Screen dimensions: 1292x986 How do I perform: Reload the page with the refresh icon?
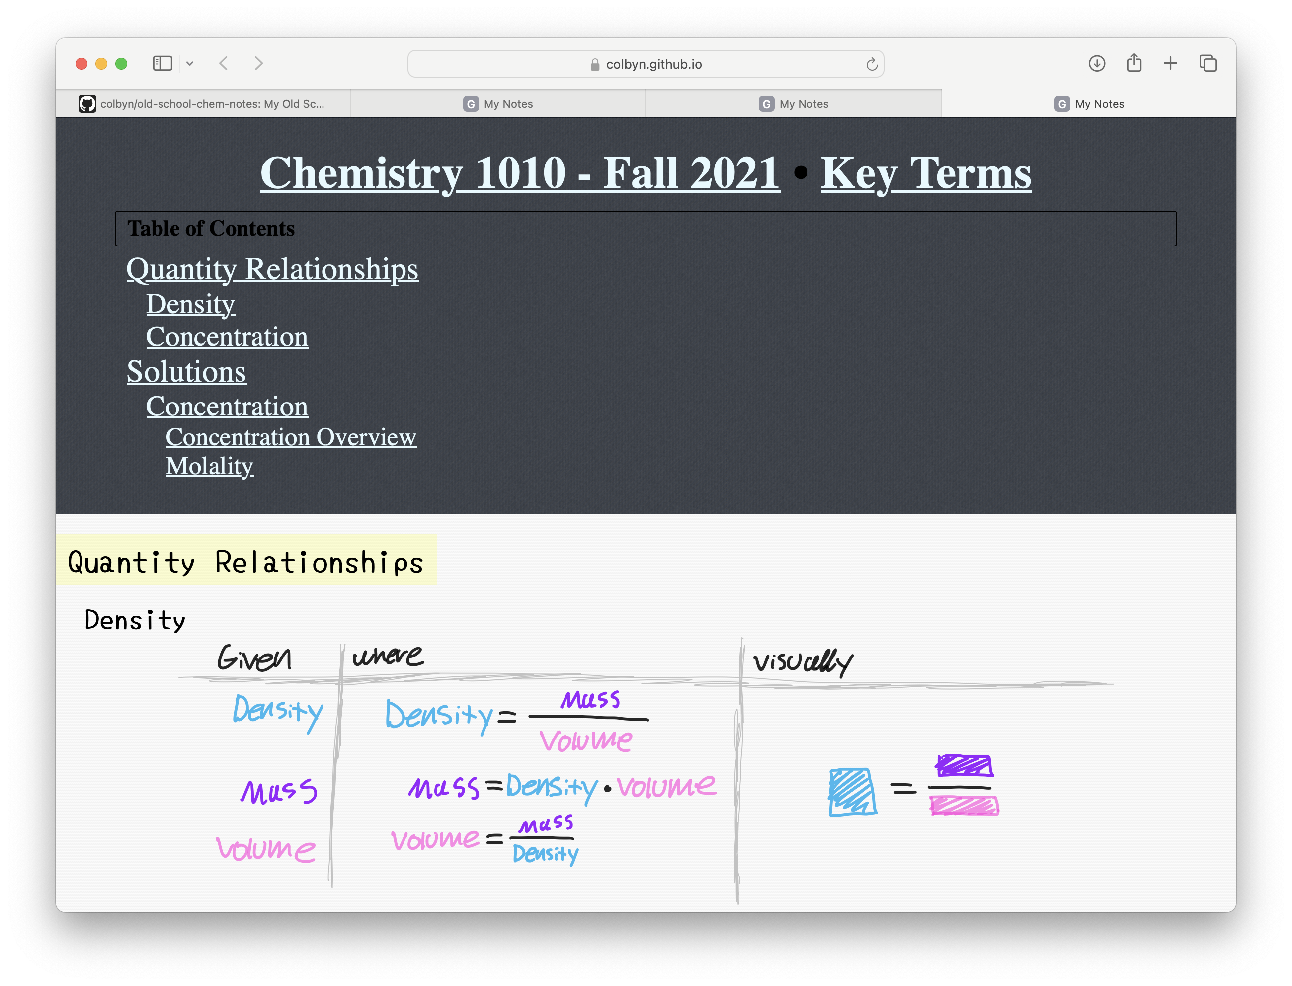pyautogui.click(x=871, y=65)
